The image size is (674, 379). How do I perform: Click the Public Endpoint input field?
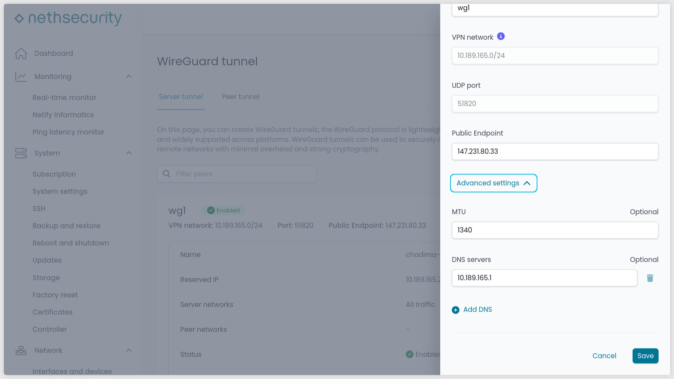pos(555,152)
